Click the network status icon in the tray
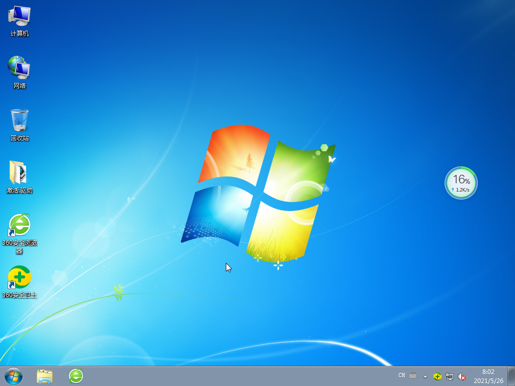Screen dimensions: 515x386 (x=450, y=375)
